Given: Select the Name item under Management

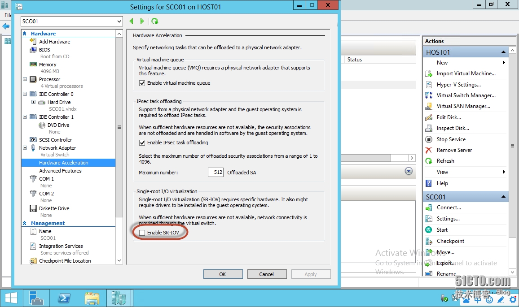Looking at the screenshot, I should pyautogui.click(x=45, y=231).
